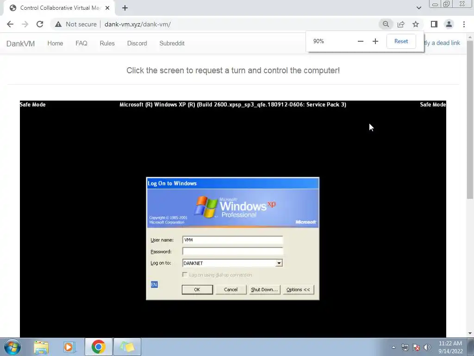This screenshot has height=356, width=474.
Task: Open the Discord nav item
Action: [137, 43]
